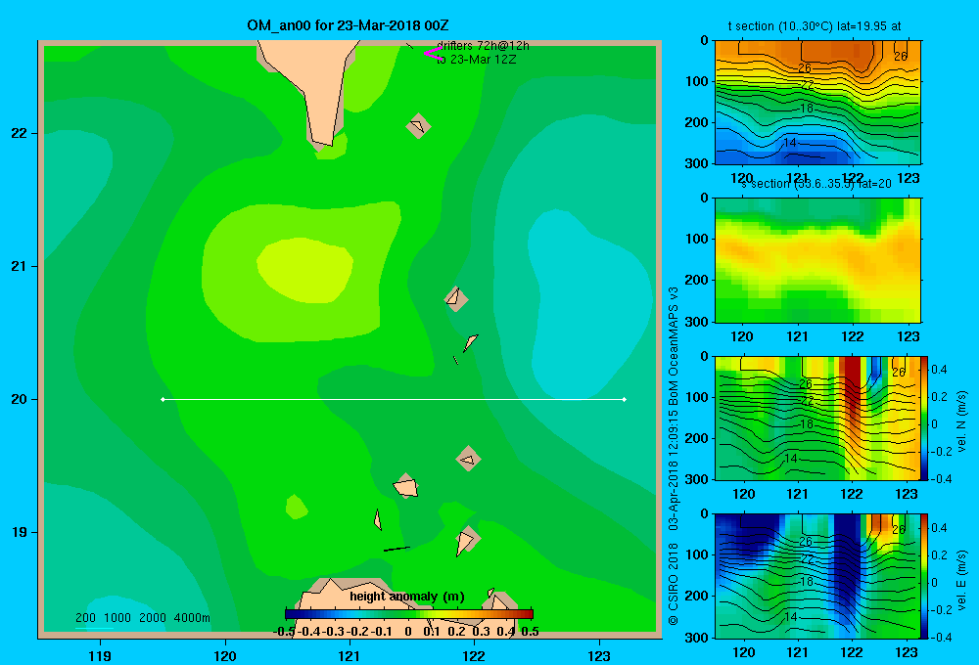Open the eastward velocity section panel
The width and height of the screenshot is (979, 665).
tap(817, 575)
